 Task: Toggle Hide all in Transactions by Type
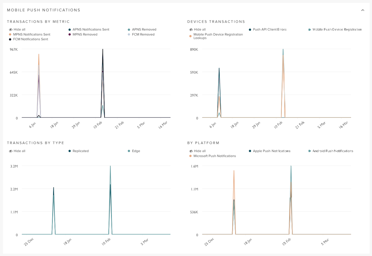[17, 151]
